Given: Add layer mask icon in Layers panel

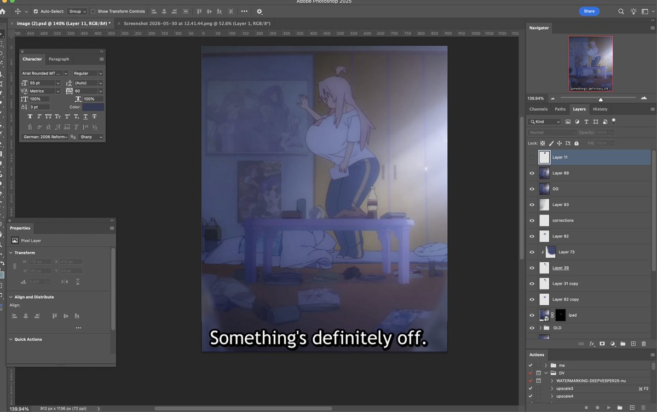Looking at the screenshot, I should click(x=602, y=344).
